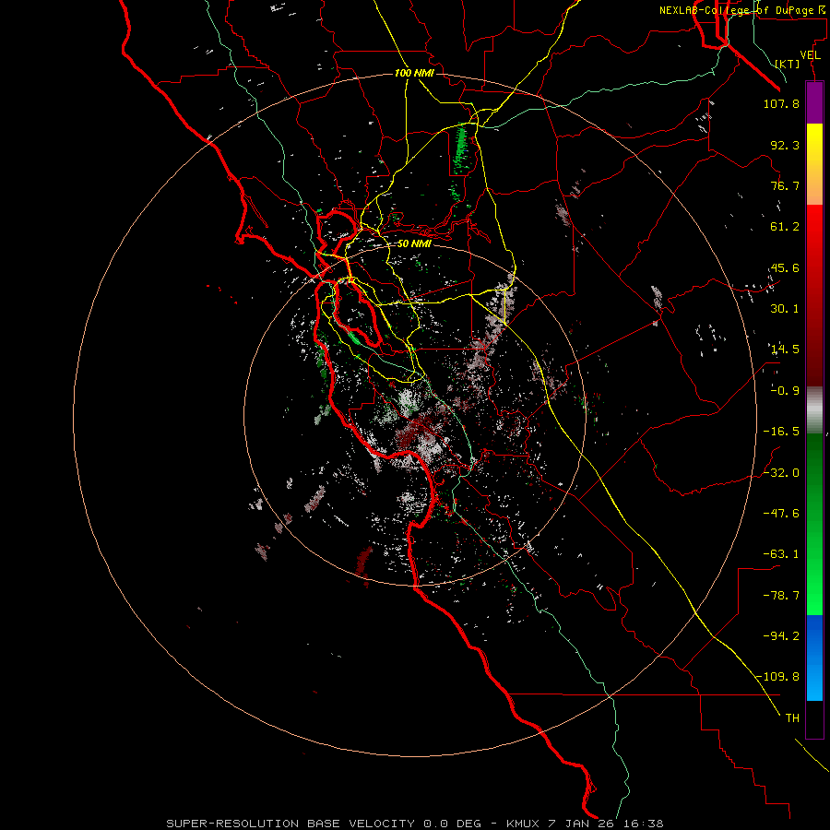Select the -47.6 velocity scale value
This screenshot has width=830, height=830.
tap(781, 514)
